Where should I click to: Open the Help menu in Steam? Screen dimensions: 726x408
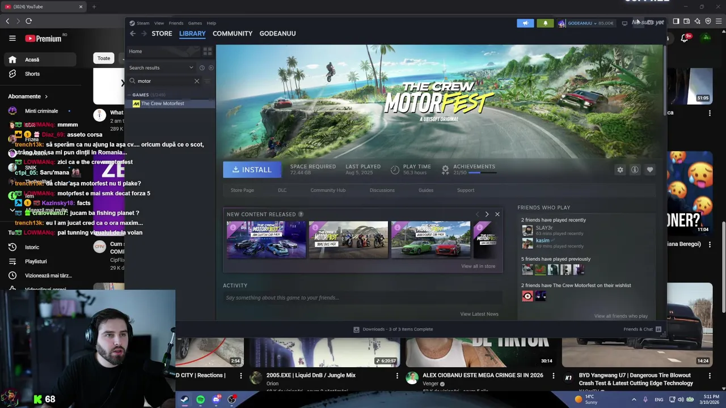pyautogui.click(x=211, y=23)
